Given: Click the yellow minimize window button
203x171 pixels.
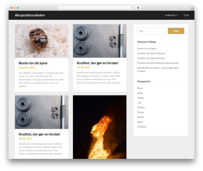Looking at the screenshot, I should pyautogui.click(x=15, y=8).
